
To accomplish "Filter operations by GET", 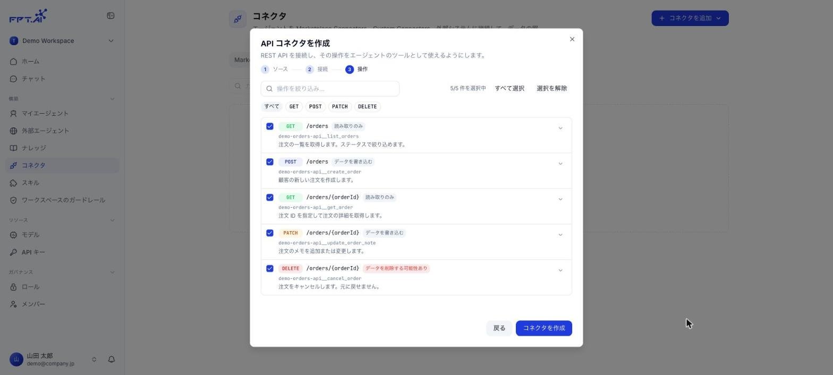I will (294, 107).
